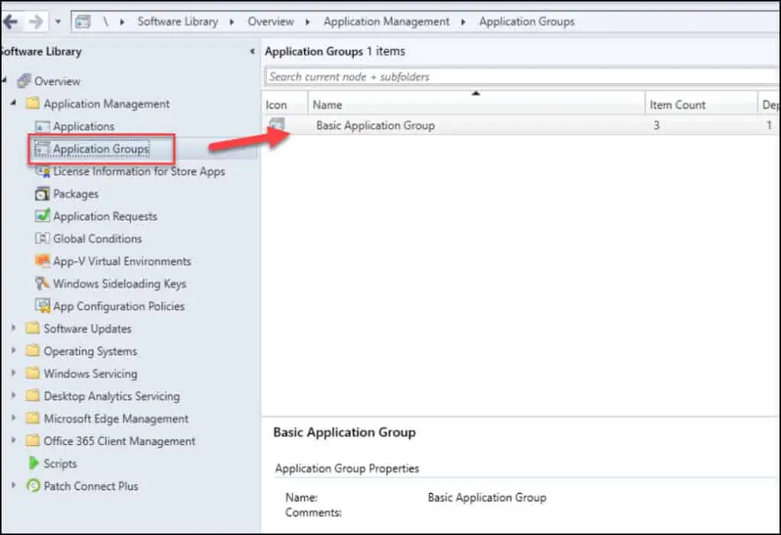Open the navigation history dropdown arrow
781x535 pixels.
[58, 22]
